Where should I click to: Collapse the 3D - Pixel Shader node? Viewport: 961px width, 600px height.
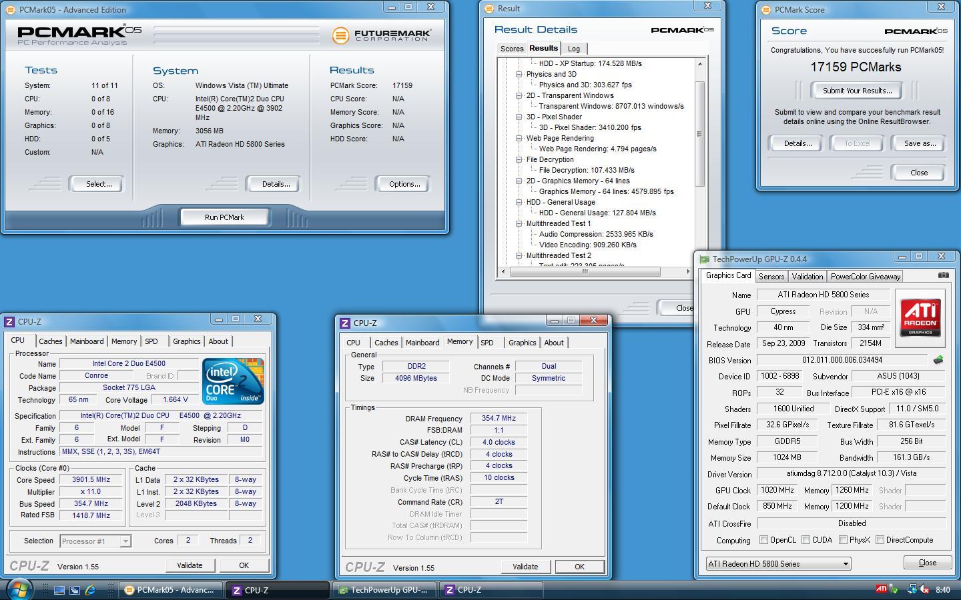tap(519, 117)
